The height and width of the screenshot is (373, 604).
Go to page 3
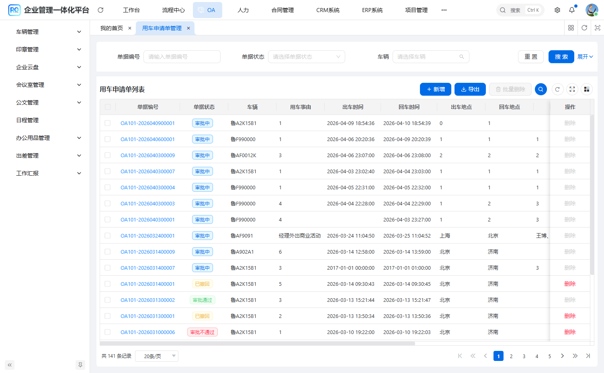[x=524, y=356]
